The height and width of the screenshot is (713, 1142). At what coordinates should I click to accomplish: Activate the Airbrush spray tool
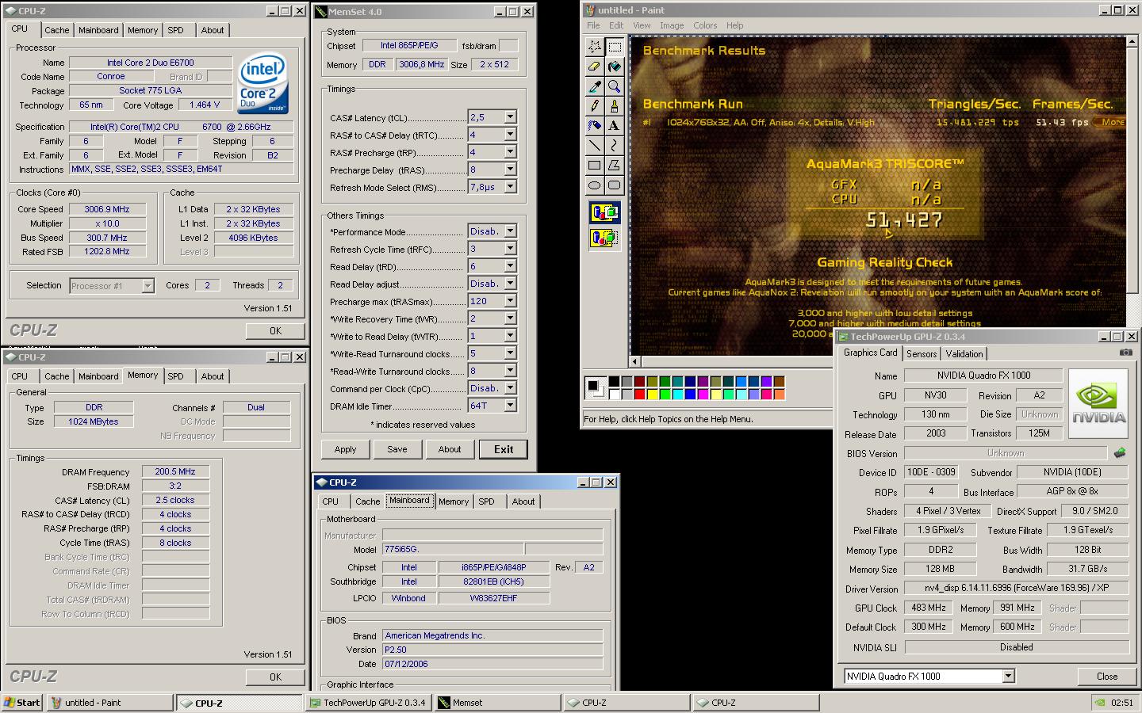(x=595, y=126)
